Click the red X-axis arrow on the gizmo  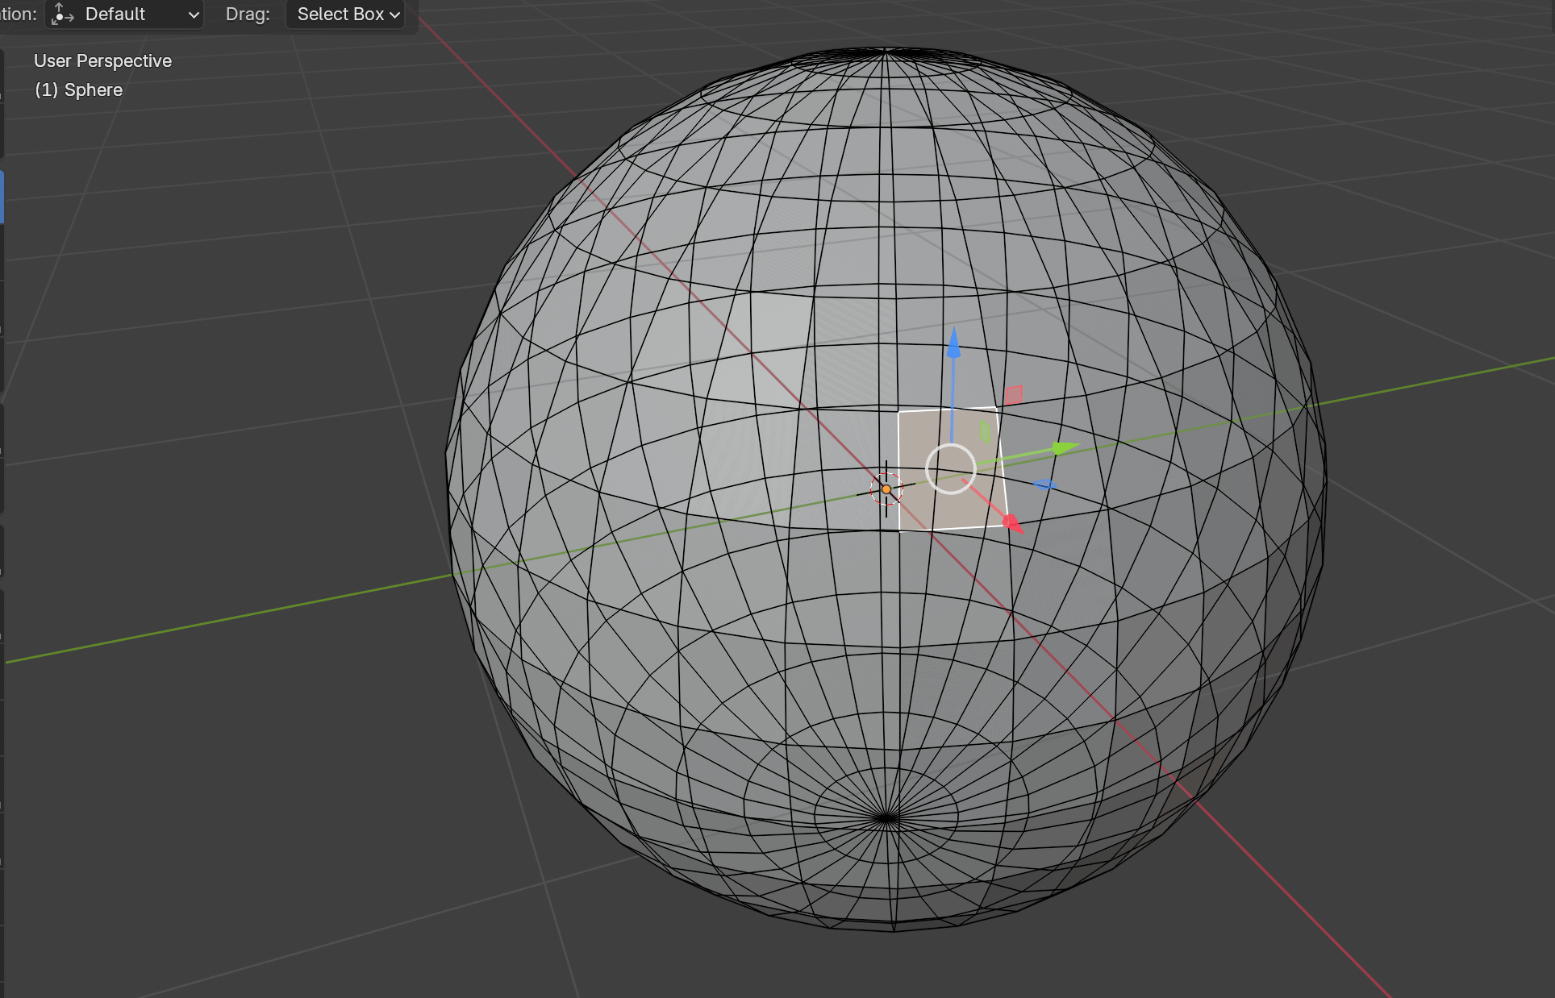(x=1012, y=522)
